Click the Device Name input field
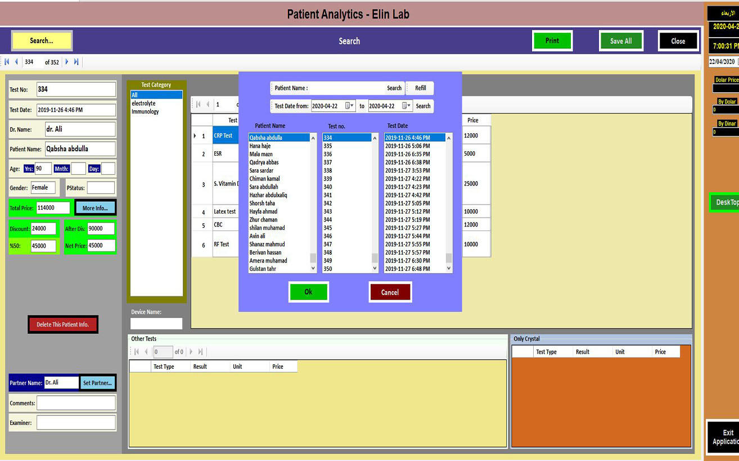 point(156,324)
